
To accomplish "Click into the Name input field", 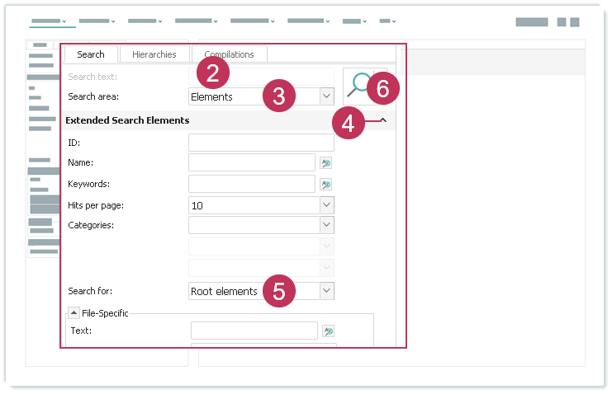I will point(251,163).
